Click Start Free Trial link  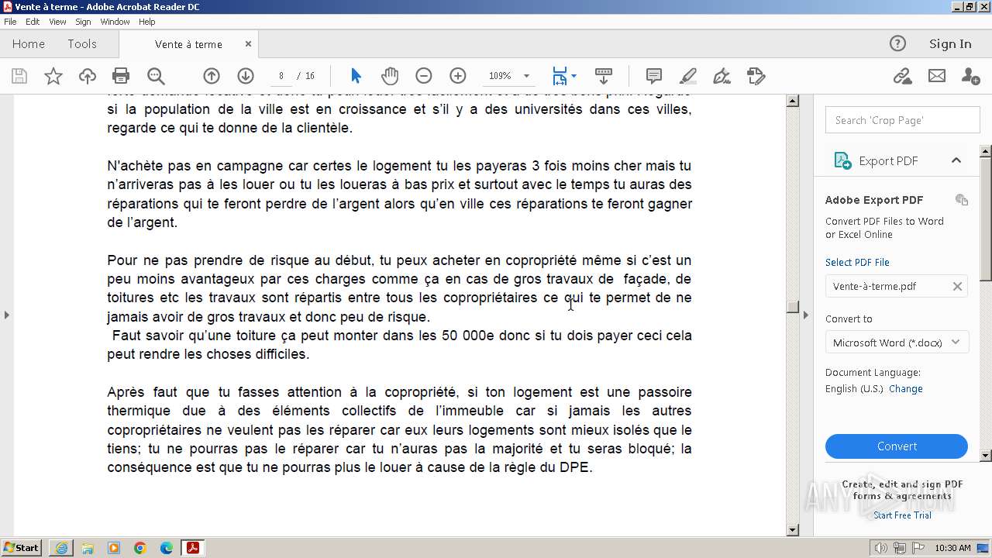902,515
